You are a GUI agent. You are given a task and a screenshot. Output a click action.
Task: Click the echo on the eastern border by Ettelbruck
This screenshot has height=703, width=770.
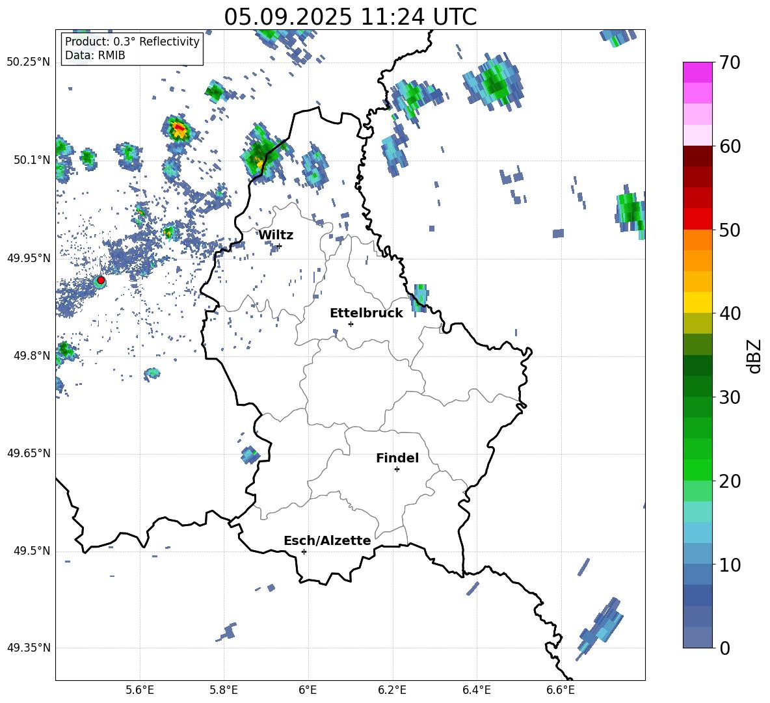coord(420,297)
